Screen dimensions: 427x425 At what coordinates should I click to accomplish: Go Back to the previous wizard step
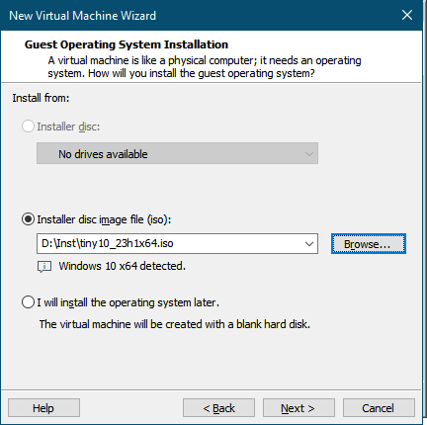(218, 408)
